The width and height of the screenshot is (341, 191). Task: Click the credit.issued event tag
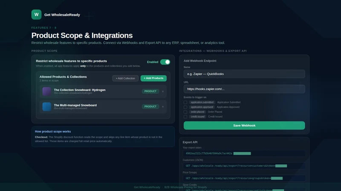[x=197, y=116]
